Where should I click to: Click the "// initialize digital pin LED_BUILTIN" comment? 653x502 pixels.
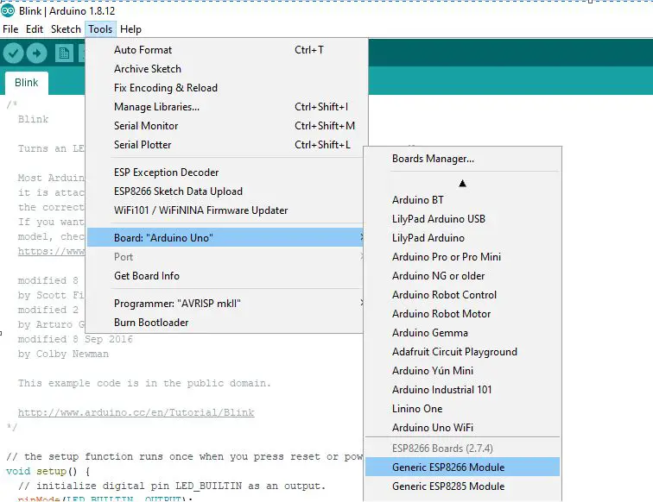point(172,486)
